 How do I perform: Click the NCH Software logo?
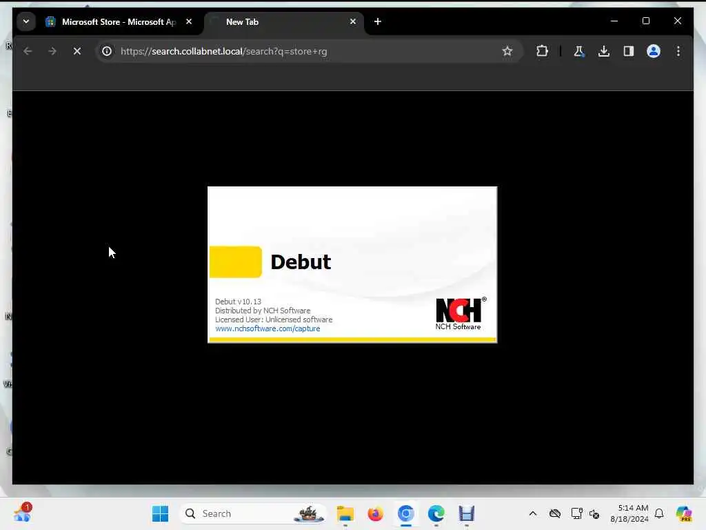point(459,314)
